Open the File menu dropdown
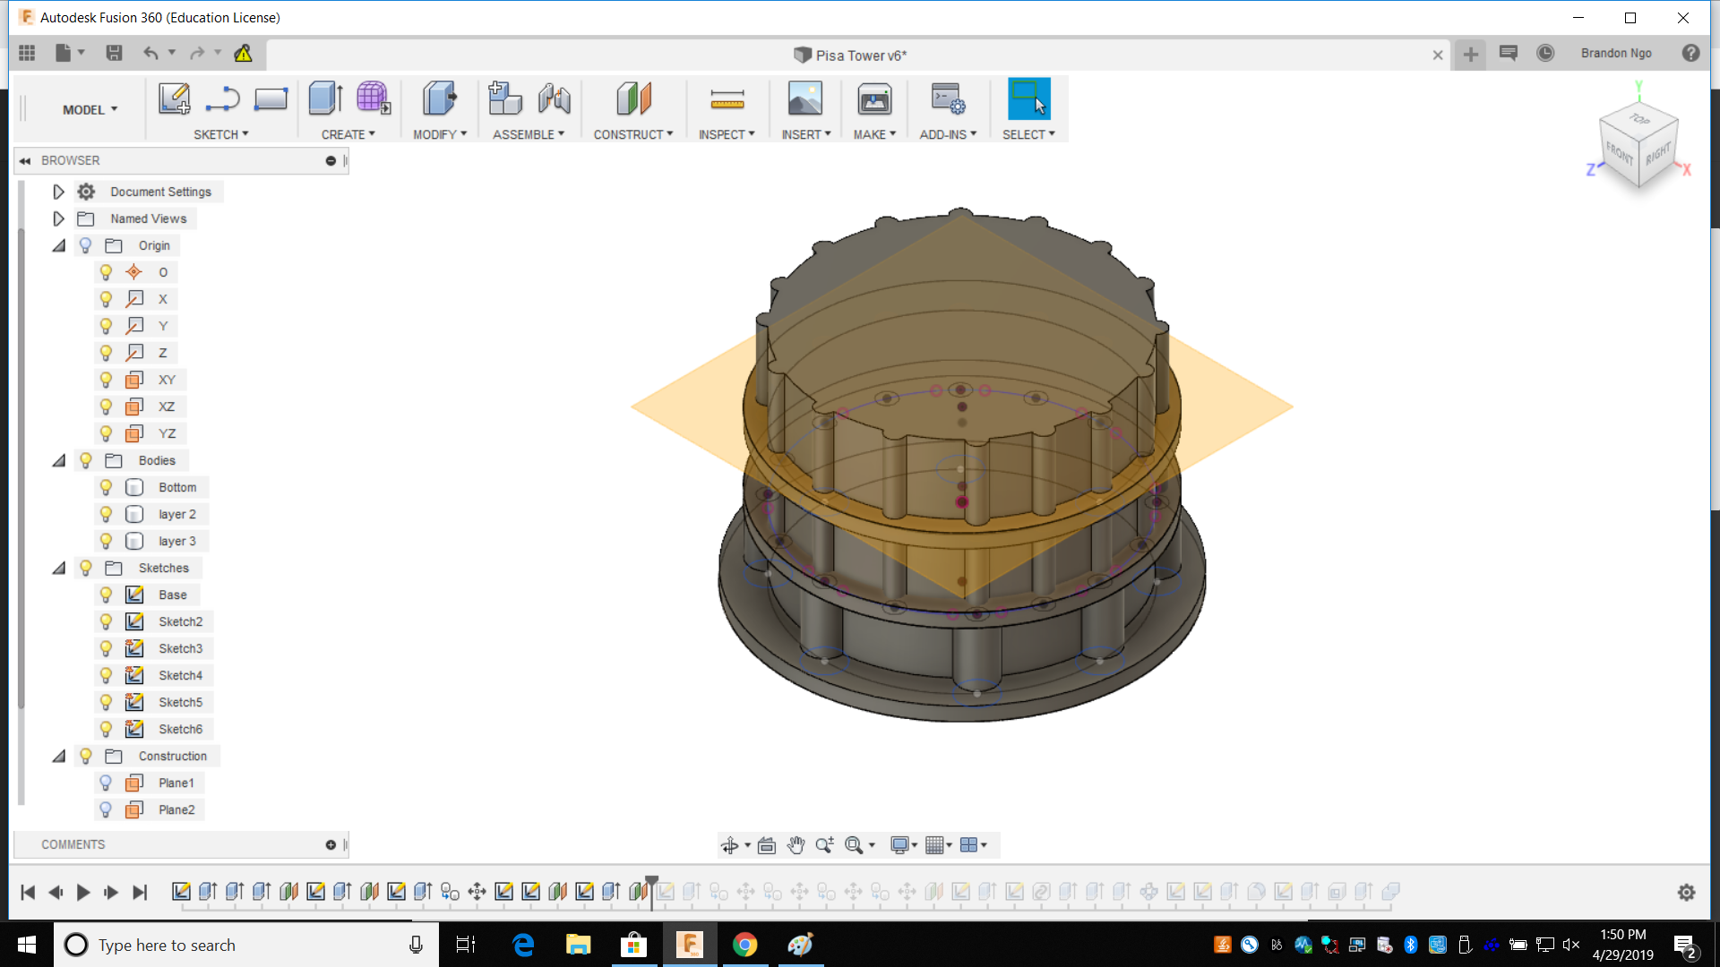Image resolution: width=1720 pixels, height=967 pixels. coord(69,53)
